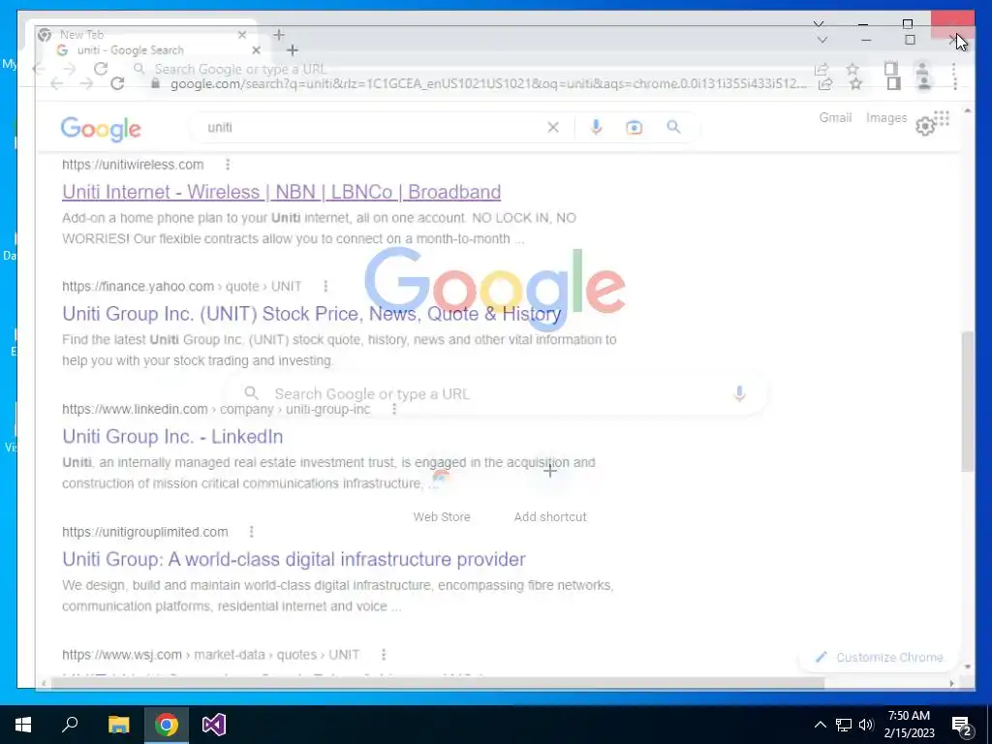This screenshot has height=744, width=992.
Task: Open the side panel in the uniti search window
Action: pos(893,83)
